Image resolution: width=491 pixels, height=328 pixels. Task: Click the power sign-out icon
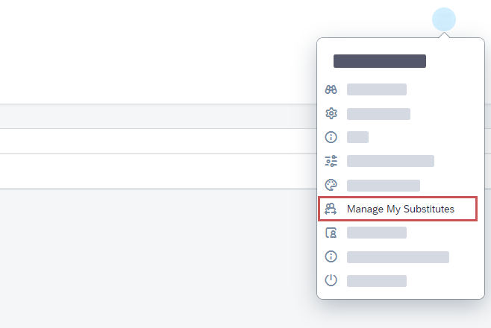coord(331,281)
